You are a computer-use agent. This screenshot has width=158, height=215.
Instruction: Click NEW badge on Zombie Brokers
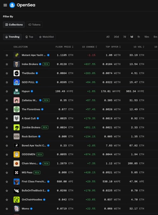pos(45,127)
